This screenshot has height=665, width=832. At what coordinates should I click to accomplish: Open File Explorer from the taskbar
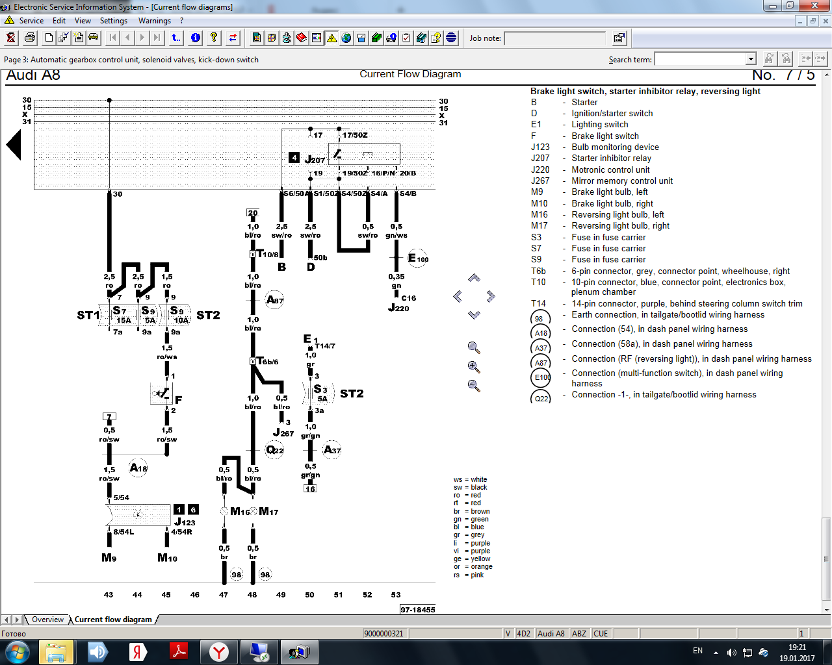[x=56, y=652]
